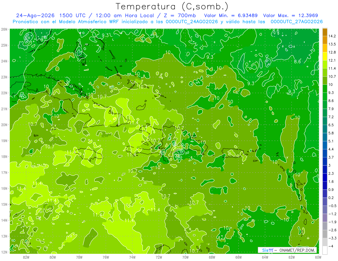The height and width of the screenshot is (261, 338).
Task: Click the "66W" longitude axis label
Action: 238,257
